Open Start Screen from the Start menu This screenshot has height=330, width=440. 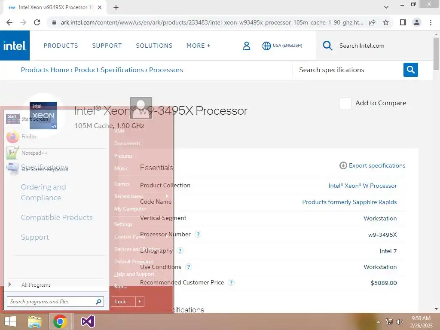[56, 119]
